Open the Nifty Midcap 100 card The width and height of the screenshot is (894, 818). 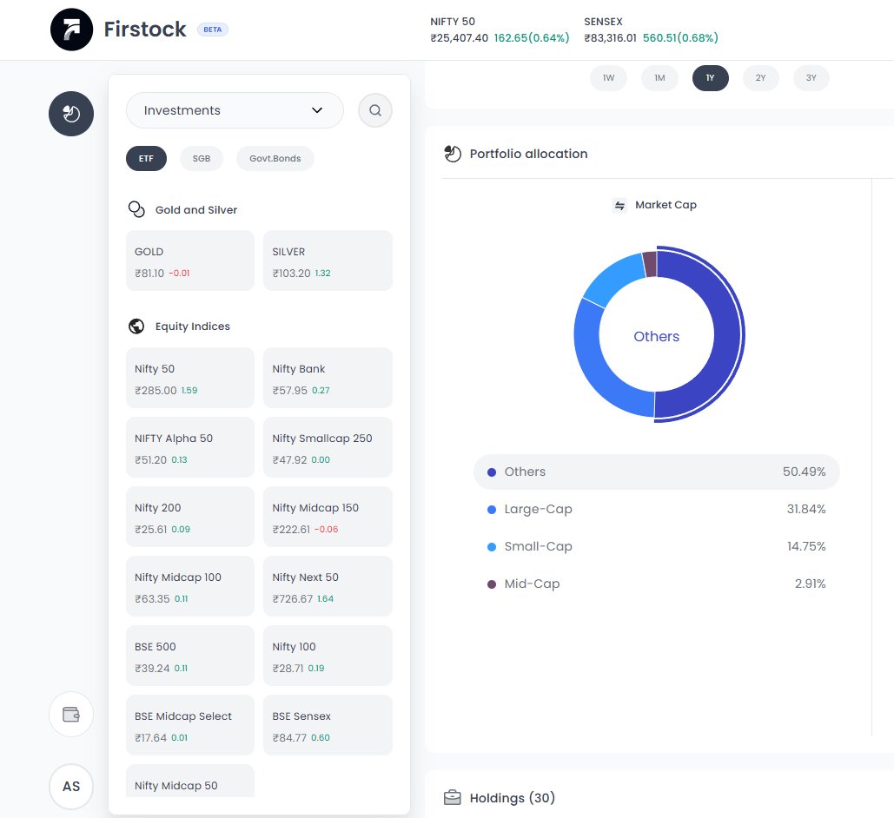[190, 586]
